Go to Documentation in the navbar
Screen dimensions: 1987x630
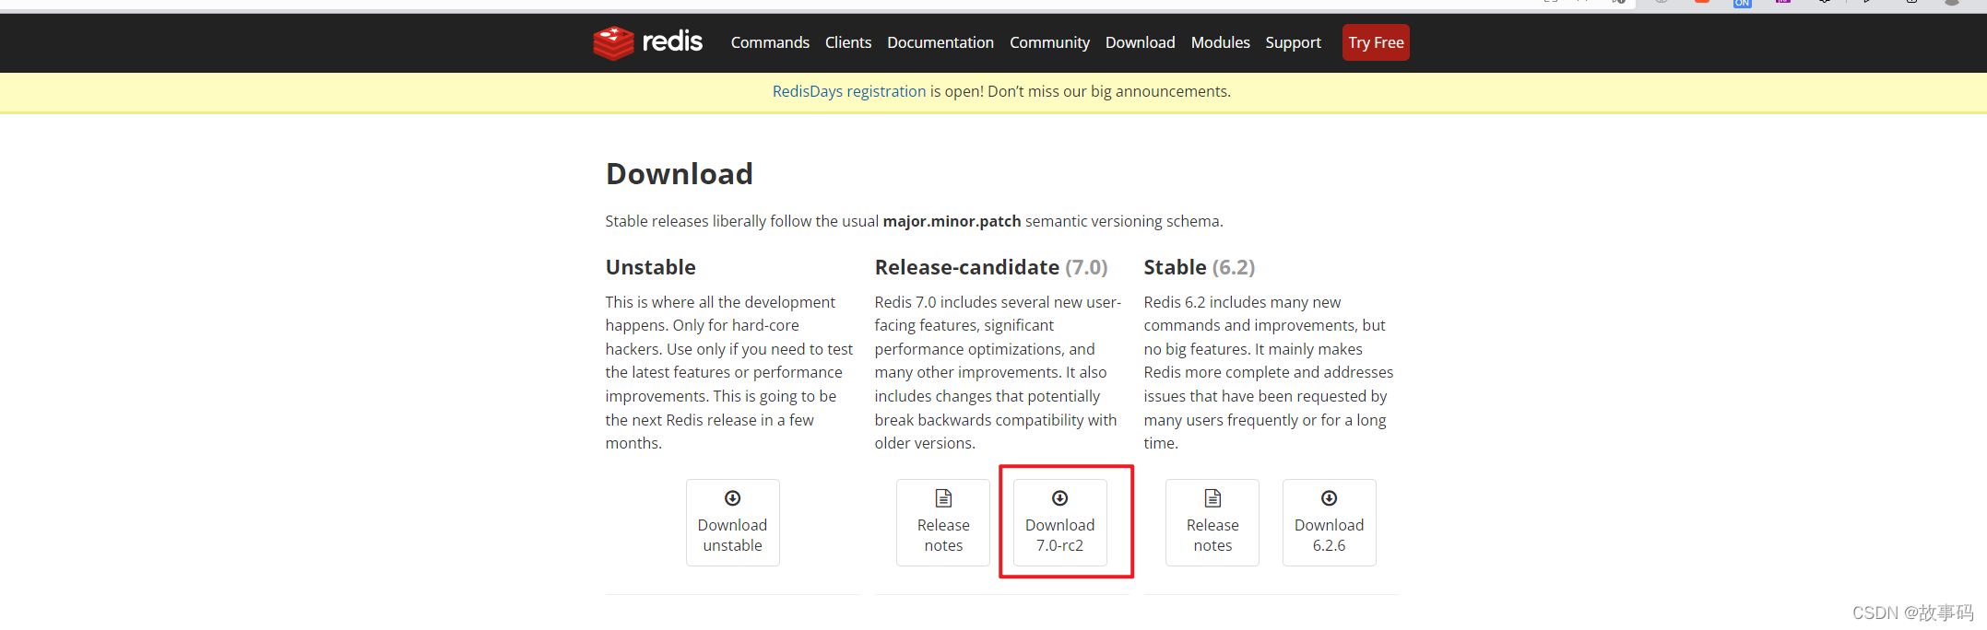coord(940,42)
